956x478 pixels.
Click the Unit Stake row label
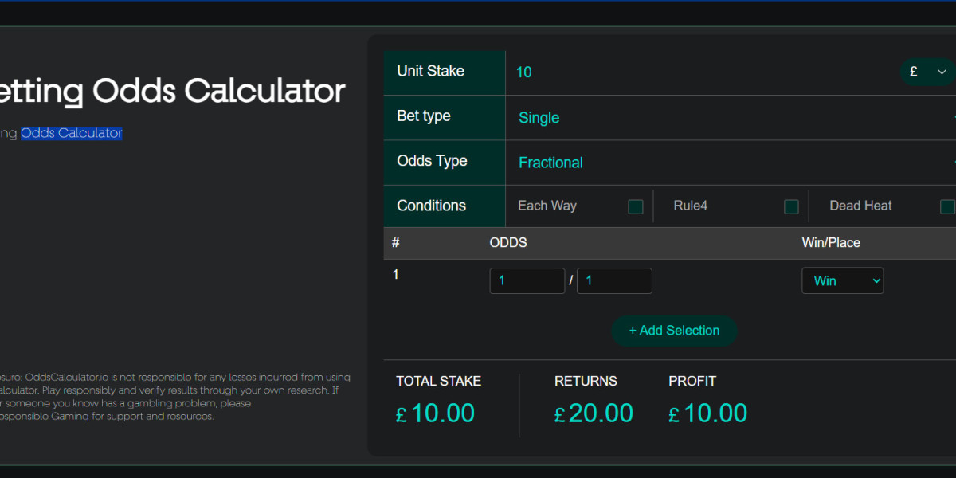coord(431,71)
